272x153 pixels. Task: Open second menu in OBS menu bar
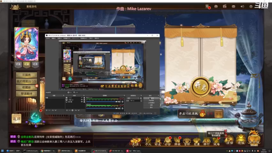(x=54, y=38)
